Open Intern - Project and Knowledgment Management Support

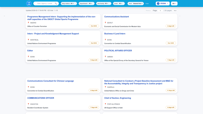pyautogui.click(x=53, y=34)
